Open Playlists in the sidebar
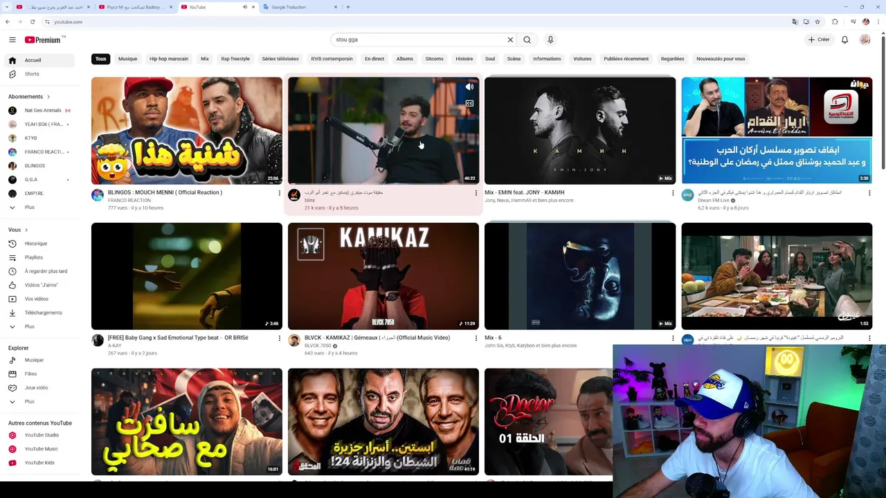Viewport: 886px width, 498px height. (39, 257)
